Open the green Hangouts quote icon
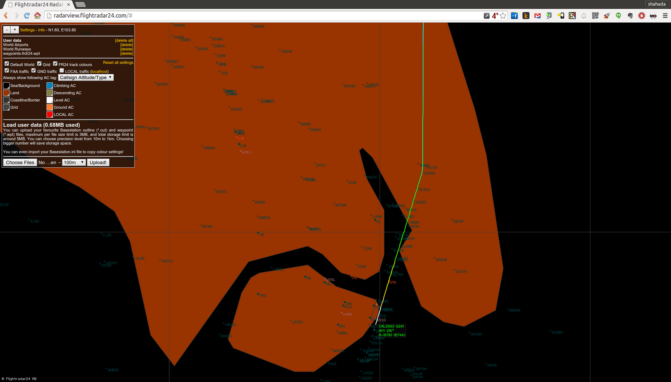 [x=618, y=16]
